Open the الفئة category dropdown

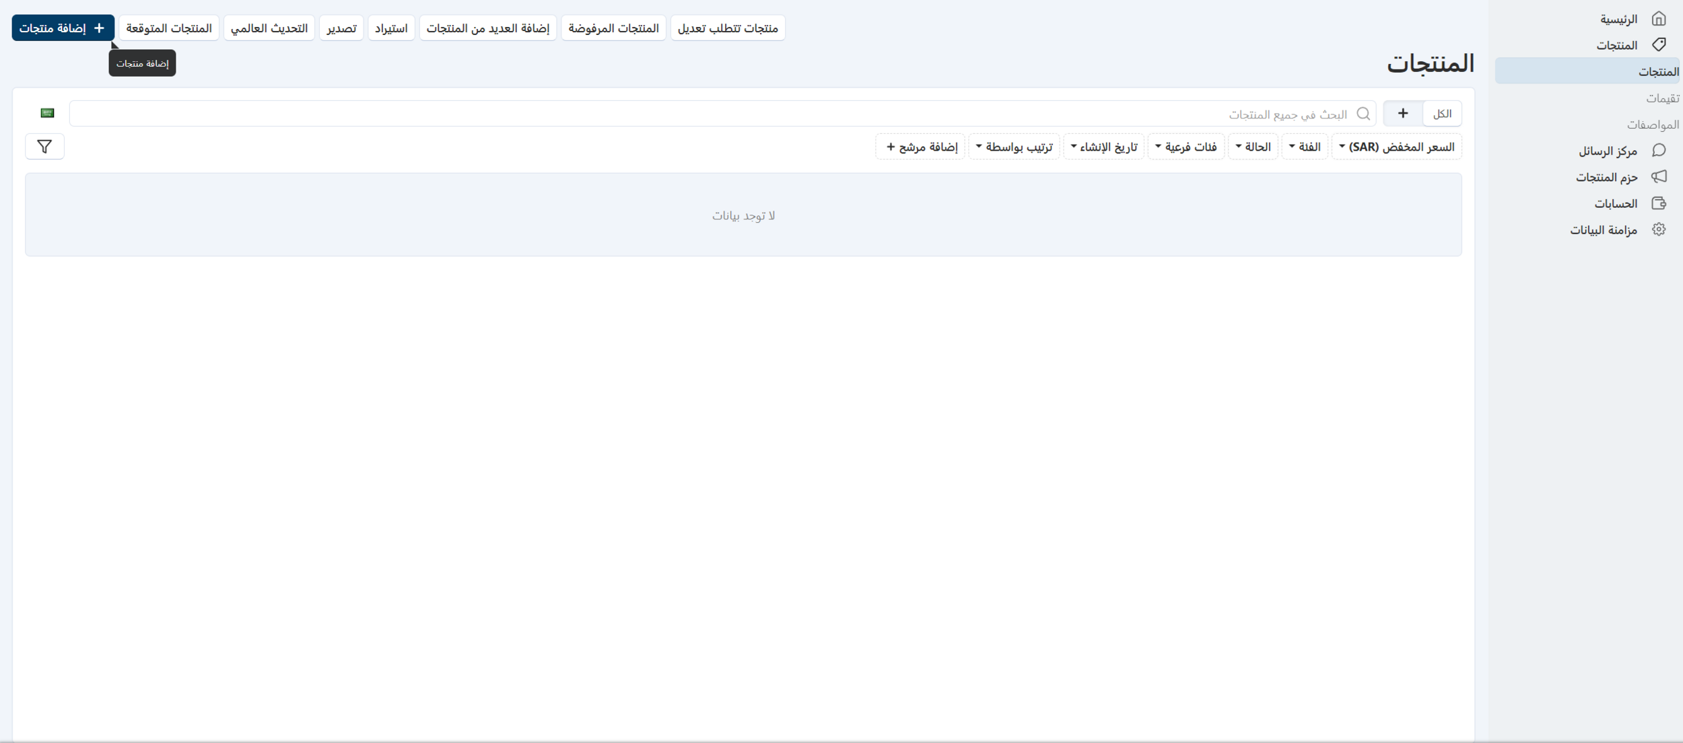[x=1304, y=147]
